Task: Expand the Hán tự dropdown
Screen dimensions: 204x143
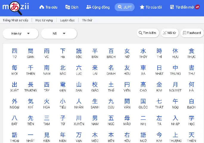Action: (21, 34)
